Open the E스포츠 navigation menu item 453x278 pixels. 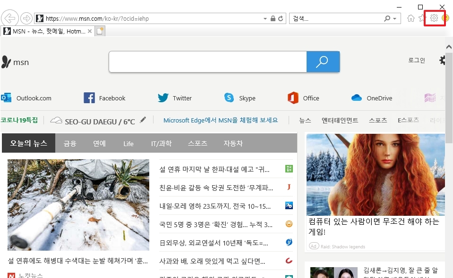[x=408, y=120]
